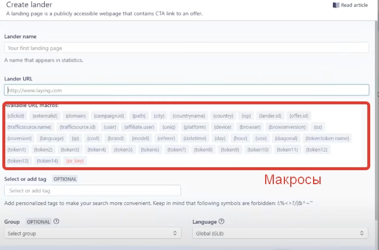379x250 pixels.
Task: Open the Language Global (GLB) dropdown
Action: point(280,233)
